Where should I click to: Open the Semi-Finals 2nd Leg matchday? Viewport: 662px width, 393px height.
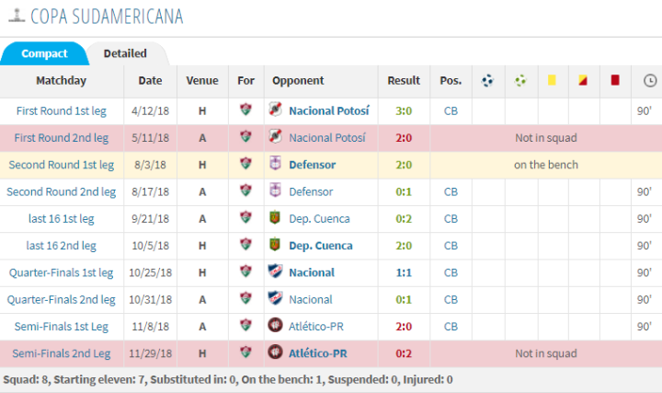[x=61, y=353]
